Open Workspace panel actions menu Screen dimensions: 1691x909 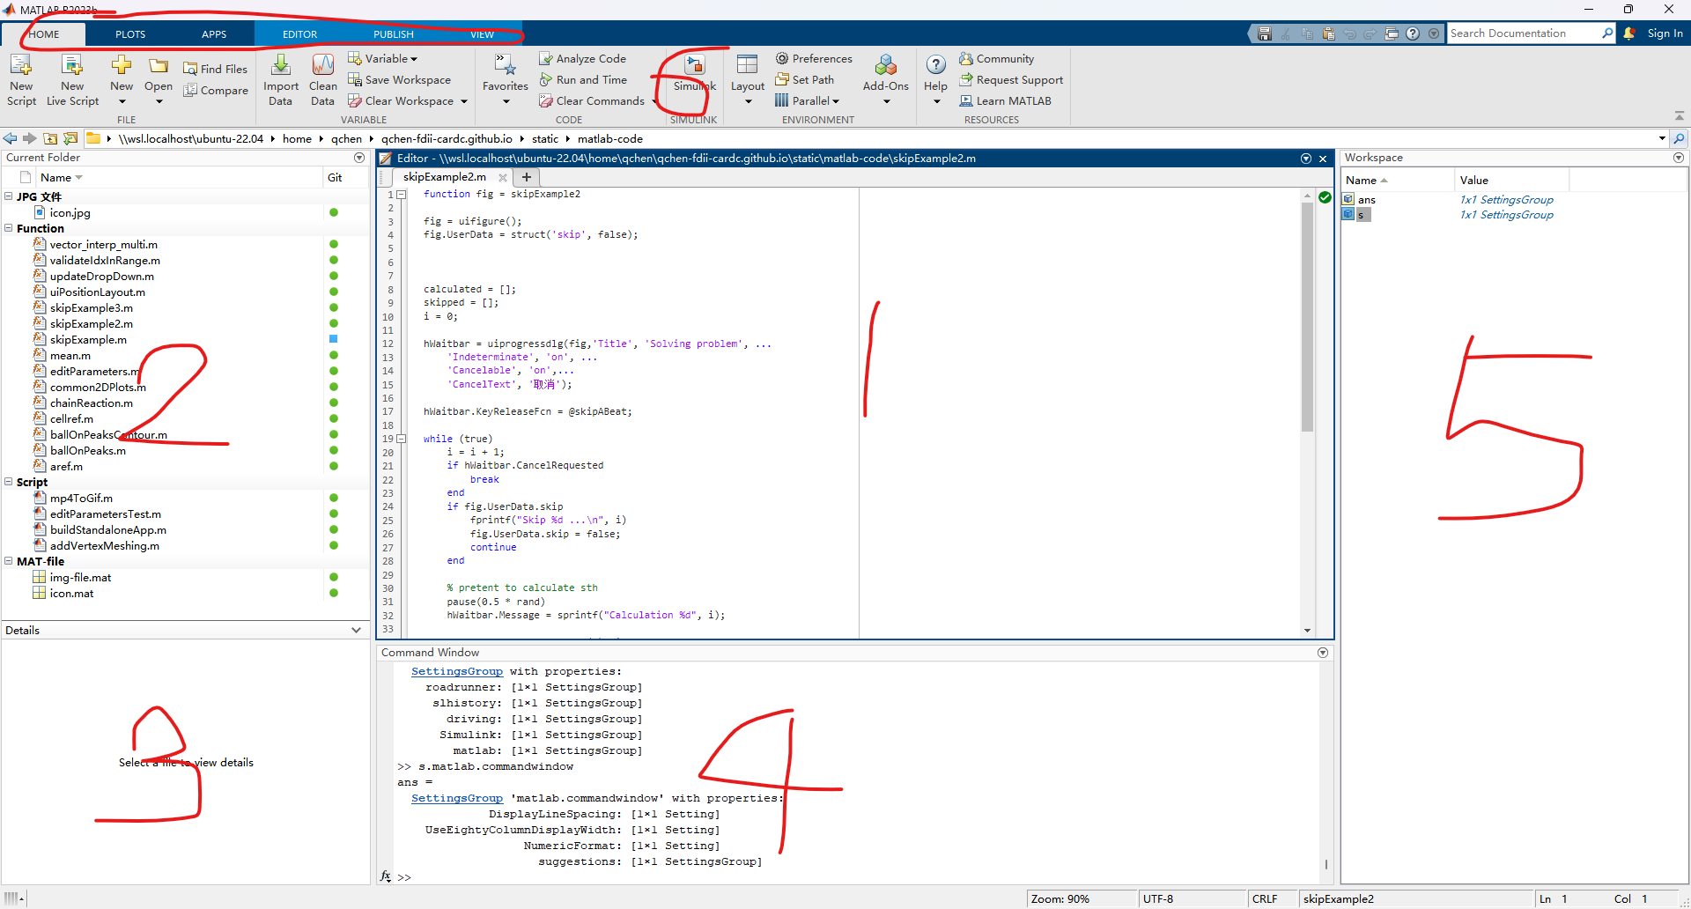[1679, 158]
